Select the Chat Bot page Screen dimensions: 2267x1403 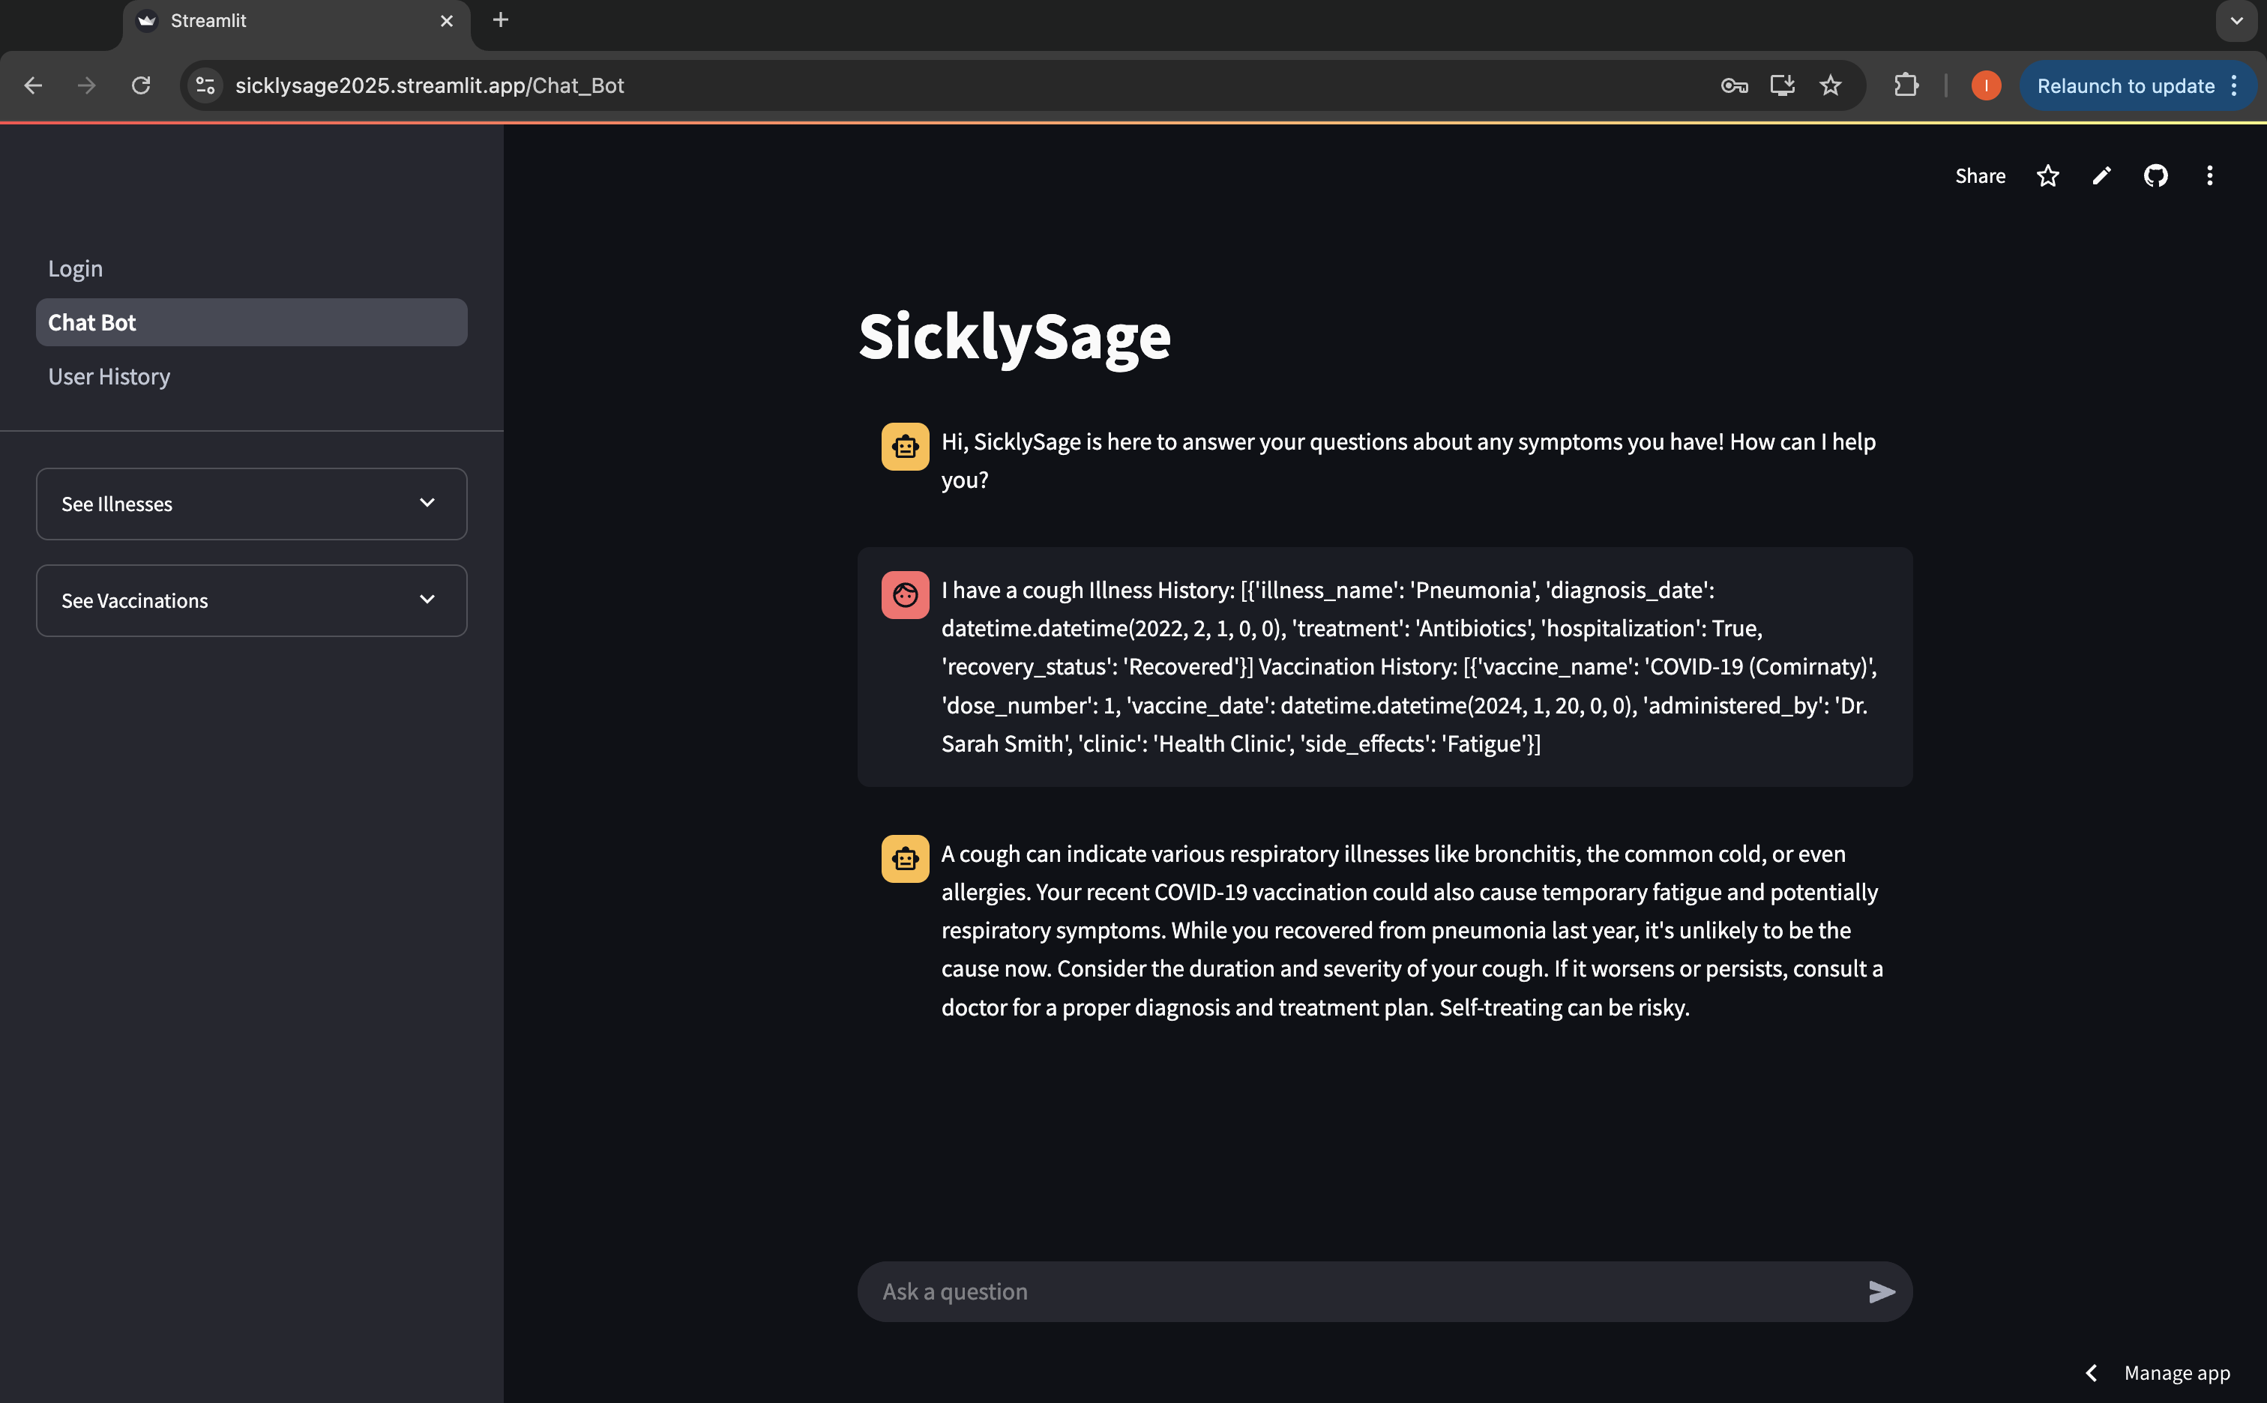[x=250, y=322]
